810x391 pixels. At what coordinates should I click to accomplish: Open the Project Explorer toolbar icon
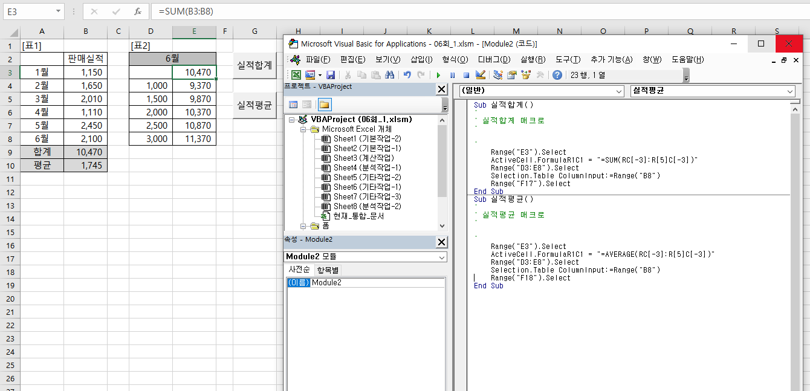coord(498,75)
